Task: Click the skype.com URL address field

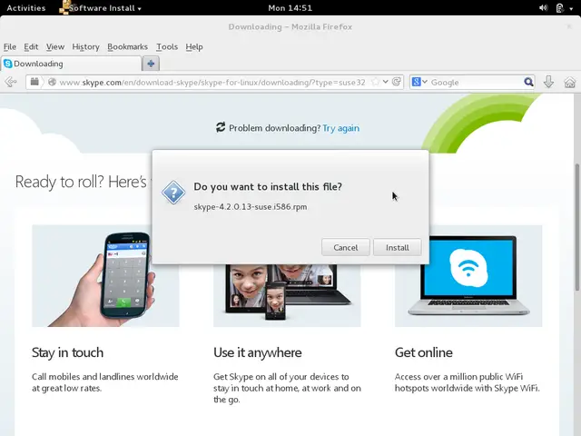Action: click(212, 83)
